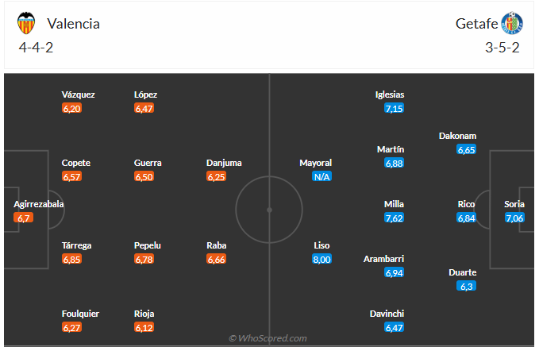Click Liso's 8,00 rating badge
The width and height of the screenshot is (539, 347).
tap(321, 259)
